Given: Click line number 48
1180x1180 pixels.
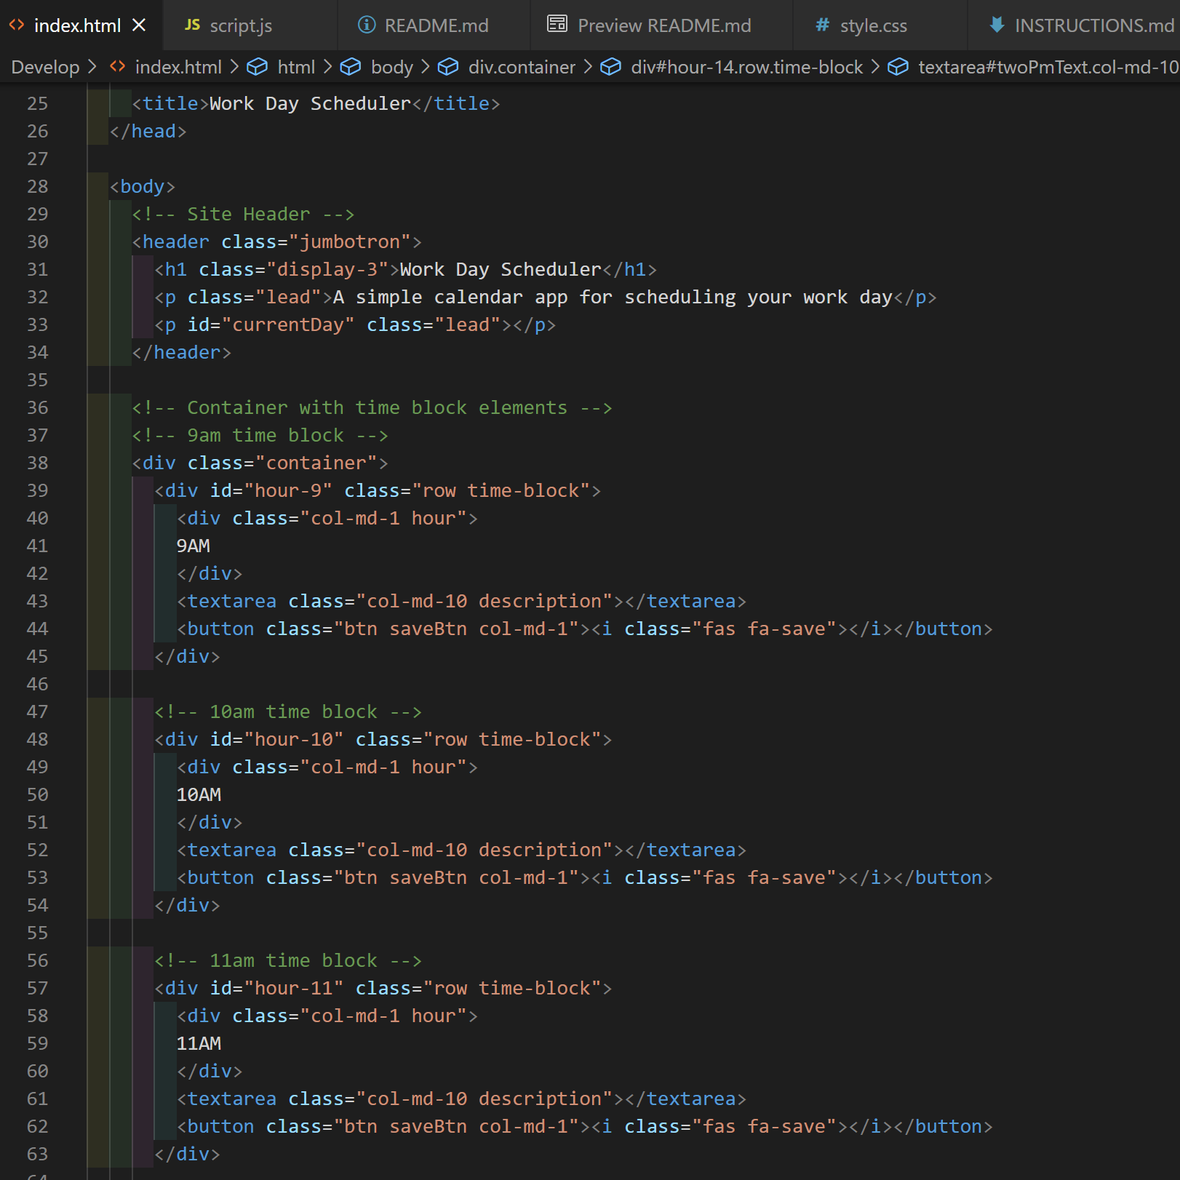Looking at the screenshot, I should point(37,740).
